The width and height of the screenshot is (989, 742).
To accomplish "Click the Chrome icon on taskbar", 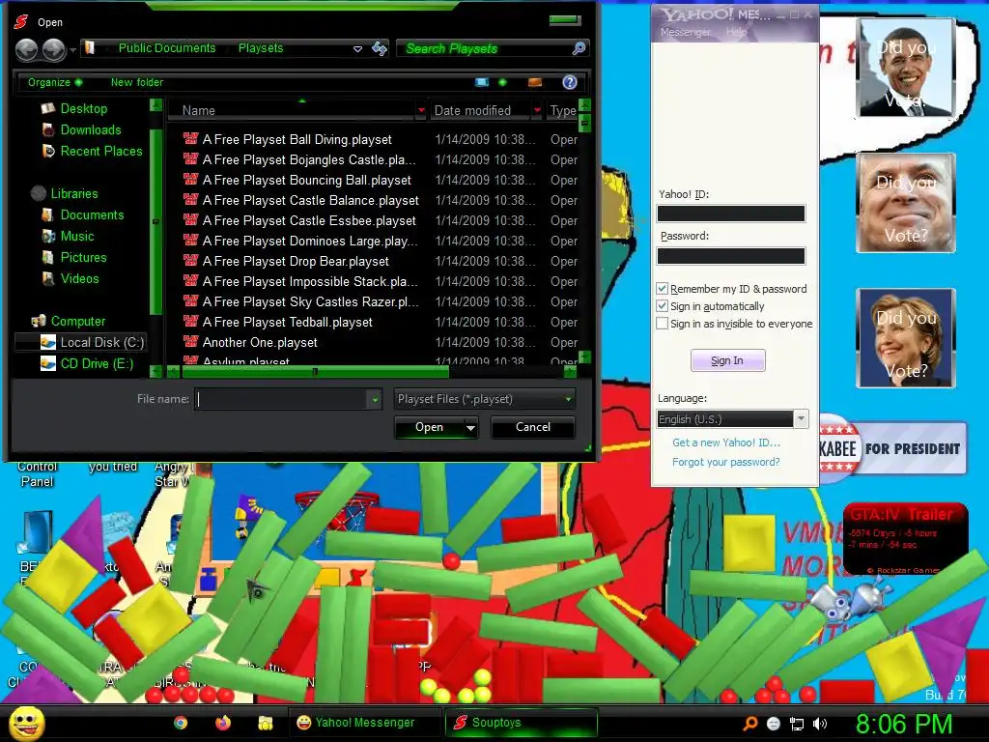I will 181,723.
